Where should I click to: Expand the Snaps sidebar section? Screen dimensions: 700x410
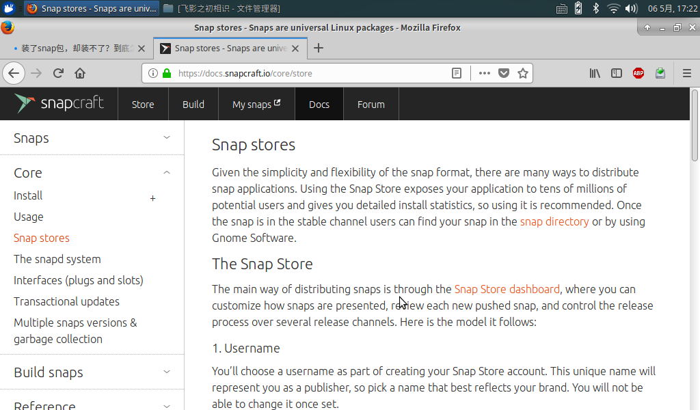167,137
